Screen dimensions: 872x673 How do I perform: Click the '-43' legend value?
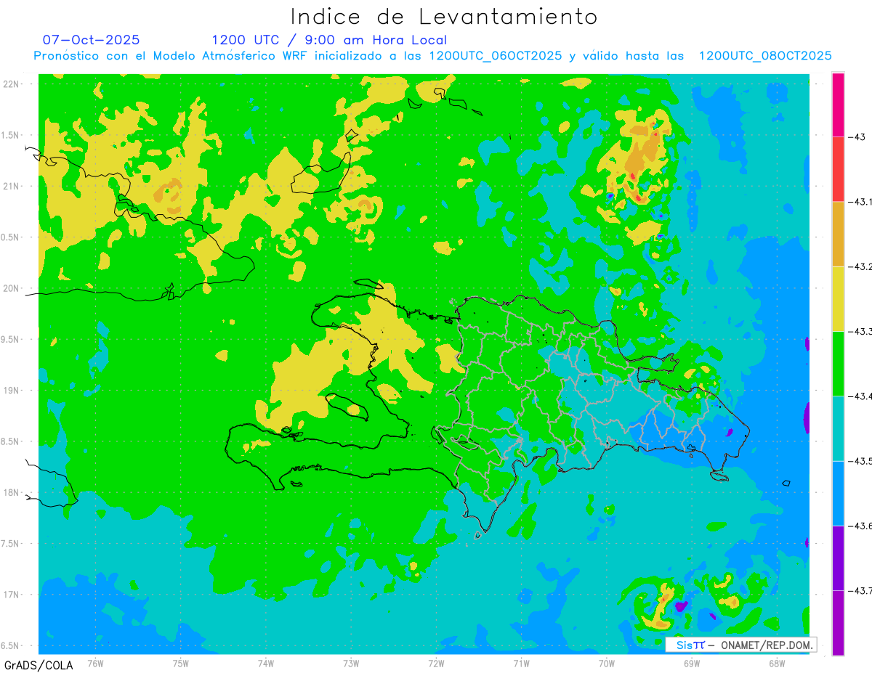(x=857, y=136)
